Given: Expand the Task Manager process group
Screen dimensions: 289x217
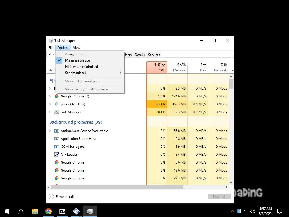Looking at the screenshot, I should 50,112.
